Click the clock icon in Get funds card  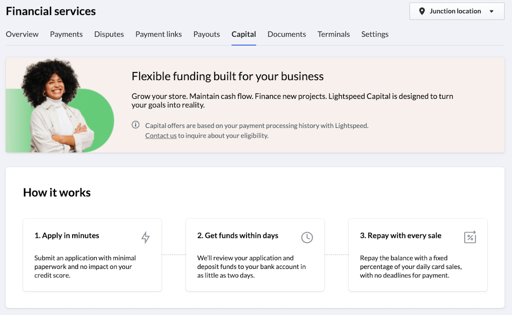click(x=307, y=237)
